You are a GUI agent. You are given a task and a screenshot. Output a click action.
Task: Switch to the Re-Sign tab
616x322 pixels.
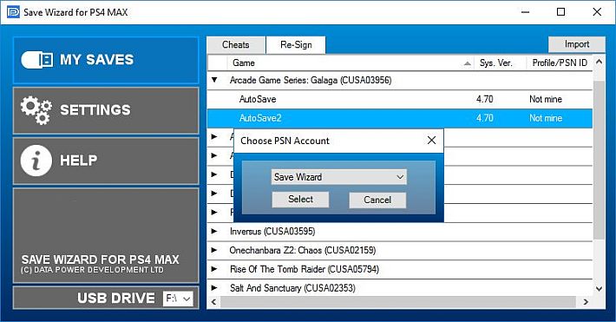coord(296,45)
